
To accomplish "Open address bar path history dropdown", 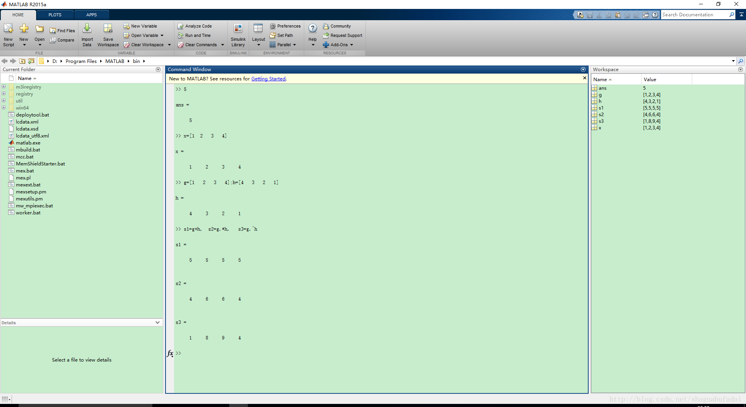I will (733, 61).
